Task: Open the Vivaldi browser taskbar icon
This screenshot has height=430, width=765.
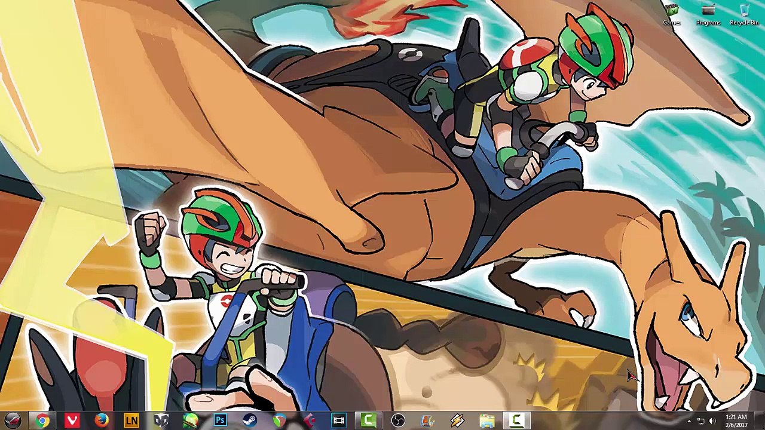Action: 72,421
